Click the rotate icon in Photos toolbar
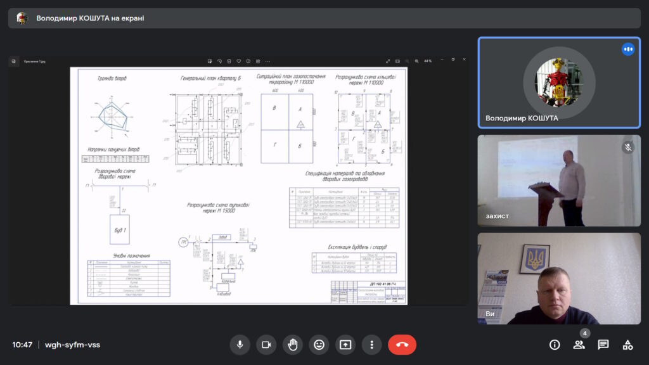Screen dimensions: 649x365 click(219, 61)
